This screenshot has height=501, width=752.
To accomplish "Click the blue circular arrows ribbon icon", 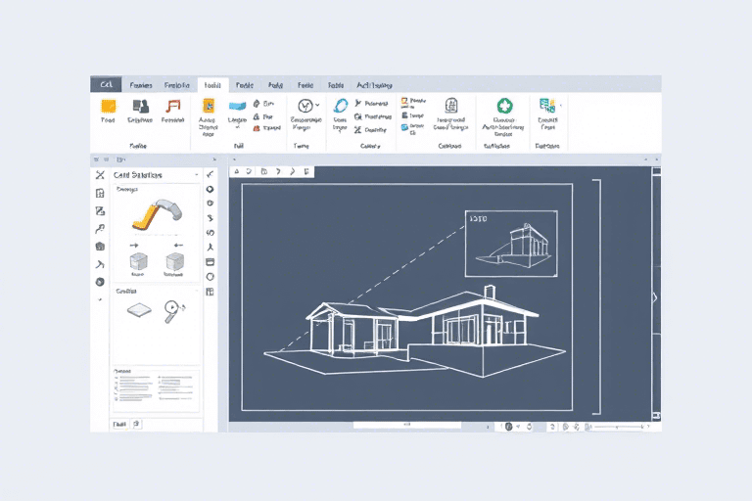I will click(x=341, y=106).
